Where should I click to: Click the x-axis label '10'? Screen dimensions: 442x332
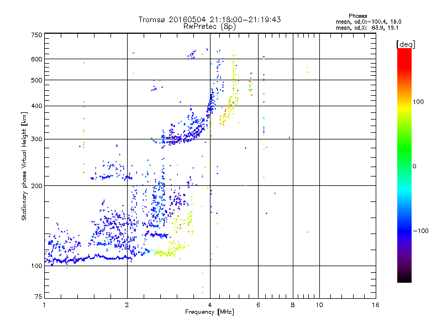(x=319, y=305)
